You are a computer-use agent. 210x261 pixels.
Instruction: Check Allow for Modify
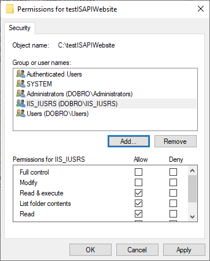[138, 182]
